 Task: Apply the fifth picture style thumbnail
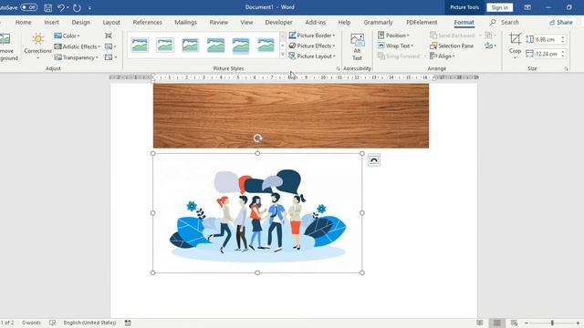[x=241, y=45]
